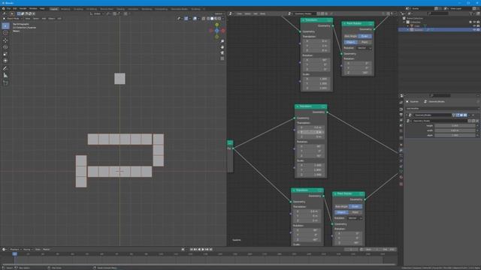Jump to timeline start frame
This screenshot has height=270, width=481.
click(192, 250)
